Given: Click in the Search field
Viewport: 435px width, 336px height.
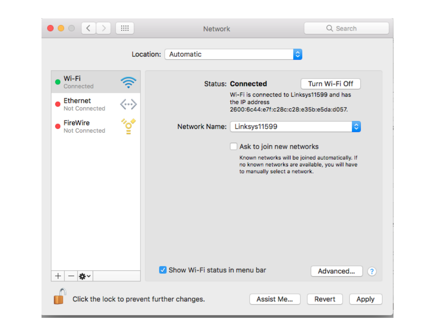Looking at the screenshot, I should pos(350,28).
